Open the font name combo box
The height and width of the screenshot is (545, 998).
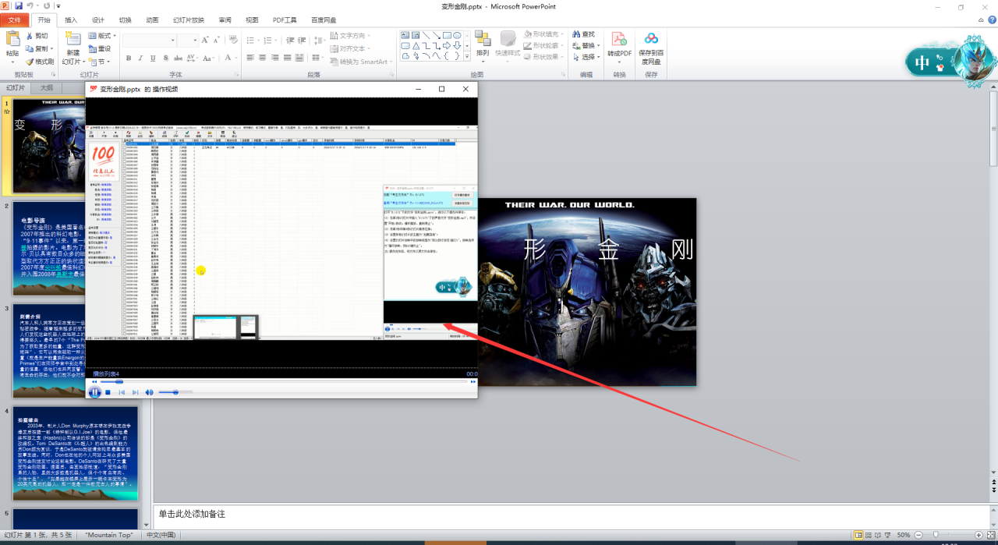[149, 40]
